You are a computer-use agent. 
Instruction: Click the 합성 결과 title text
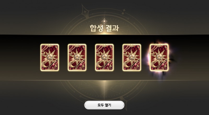104,28
